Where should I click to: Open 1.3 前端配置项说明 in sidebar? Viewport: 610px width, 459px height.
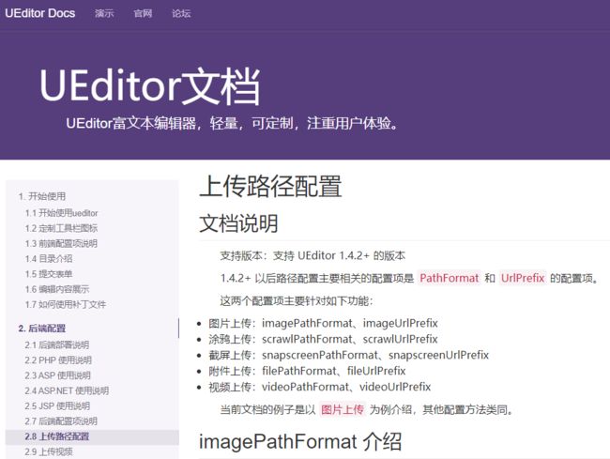tap(61, 243)
